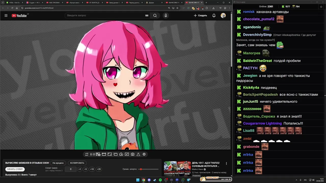Viewport: 326px width, 183px height.
Task: Open the playback speed gauge icon
Action: pyautogui.click(x=121, y=154)
